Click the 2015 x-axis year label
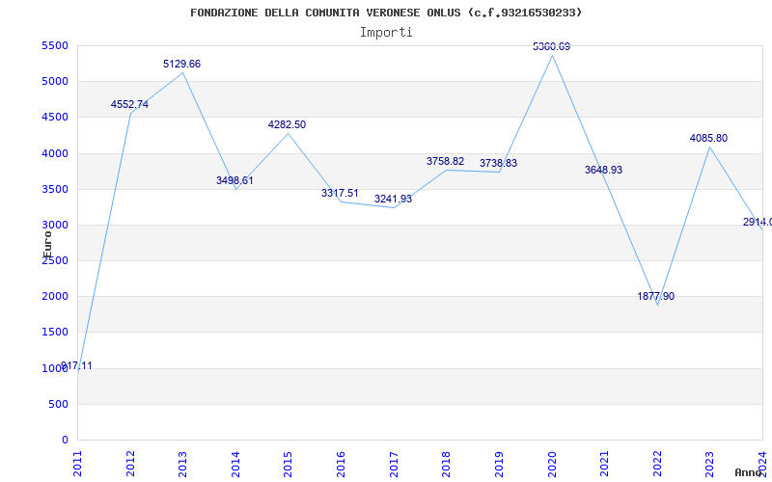Viewport: 772px width, 482px height. click(x=288, y=464)
